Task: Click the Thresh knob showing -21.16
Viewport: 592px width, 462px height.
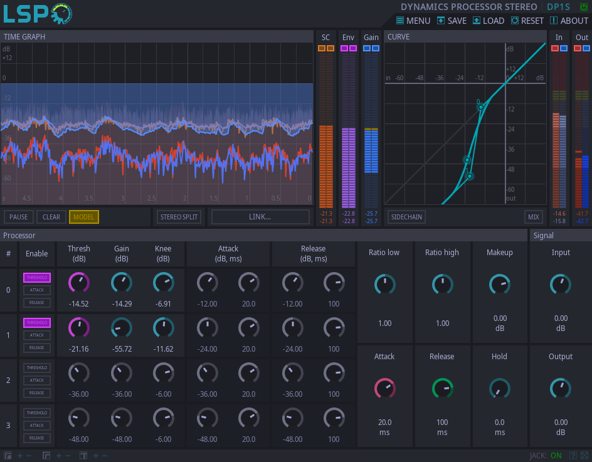Action: pyautogui.click(x=79, y=328)
